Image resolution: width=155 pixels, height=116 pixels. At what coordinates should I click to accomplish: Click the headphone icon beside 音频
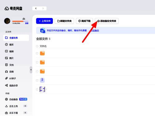(x=7, y=71)
